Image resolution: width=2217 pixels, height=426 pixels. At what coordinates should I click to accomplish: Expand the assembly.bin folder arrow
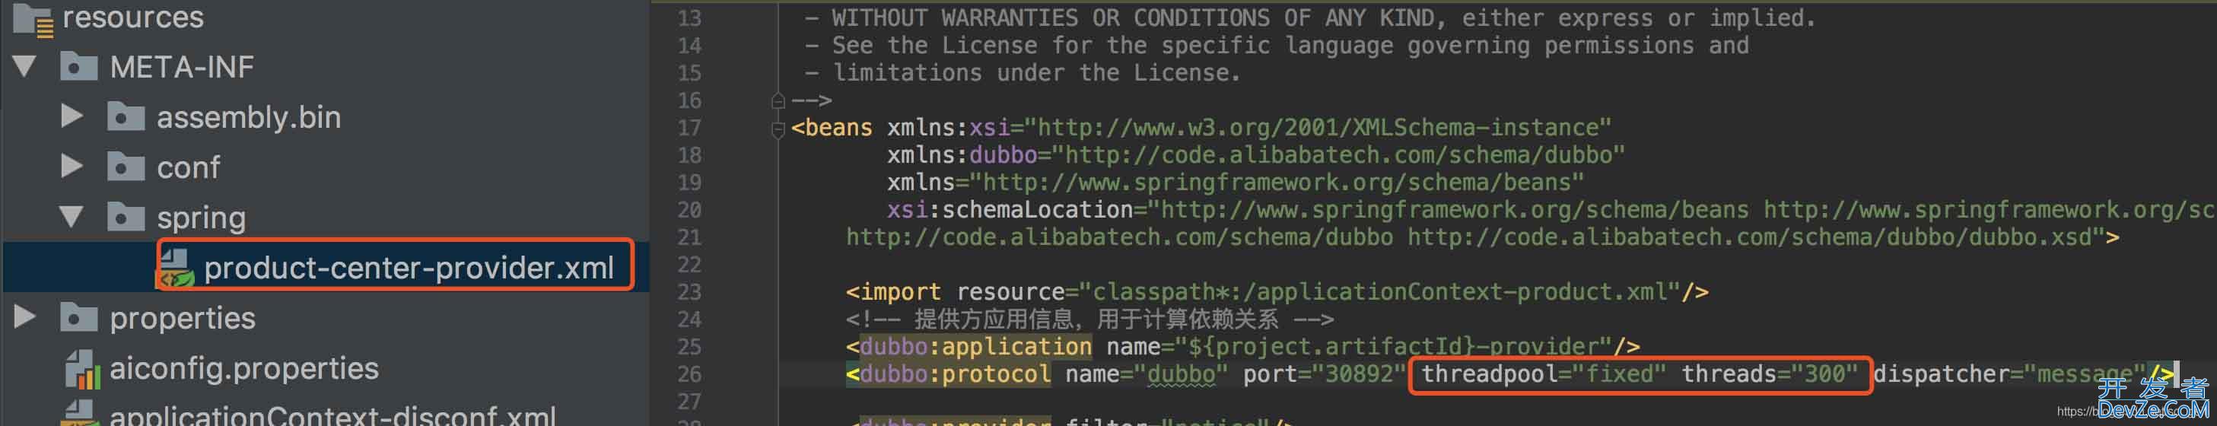coord(72,116)
